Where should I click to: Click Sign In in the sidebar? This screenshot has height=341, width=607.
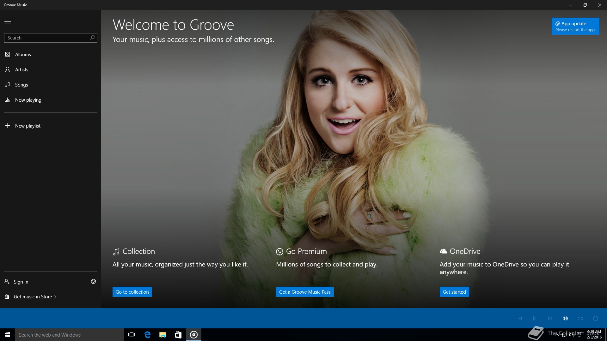click(x=21, y=282)
